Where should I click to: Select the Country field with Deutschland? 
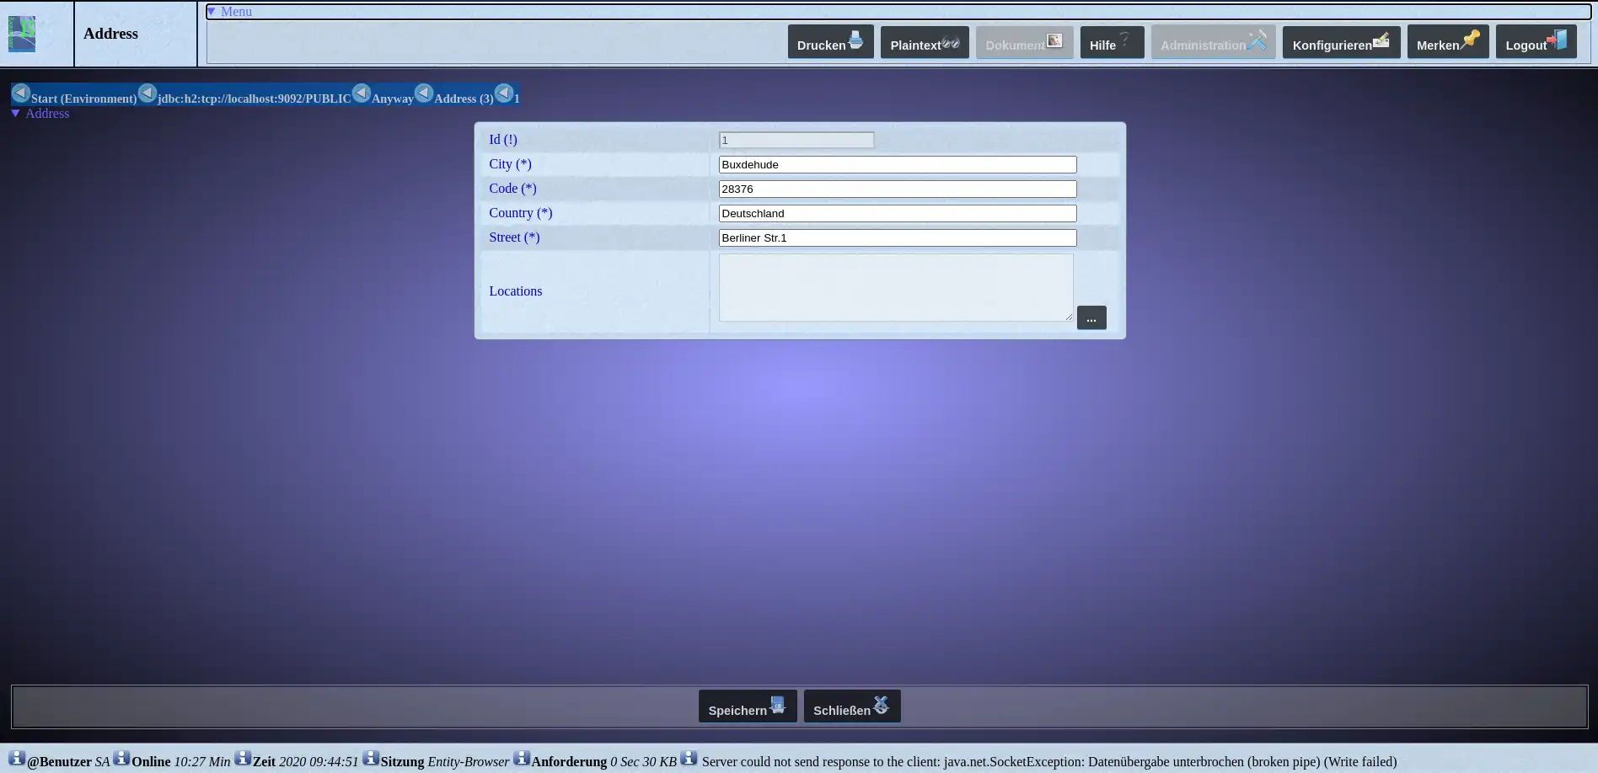click(898, 214)
